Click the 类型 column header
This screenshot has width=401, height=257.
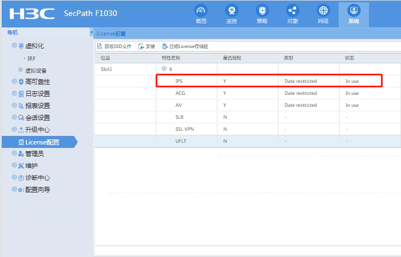pyautogui.click(x=288, y=58)
